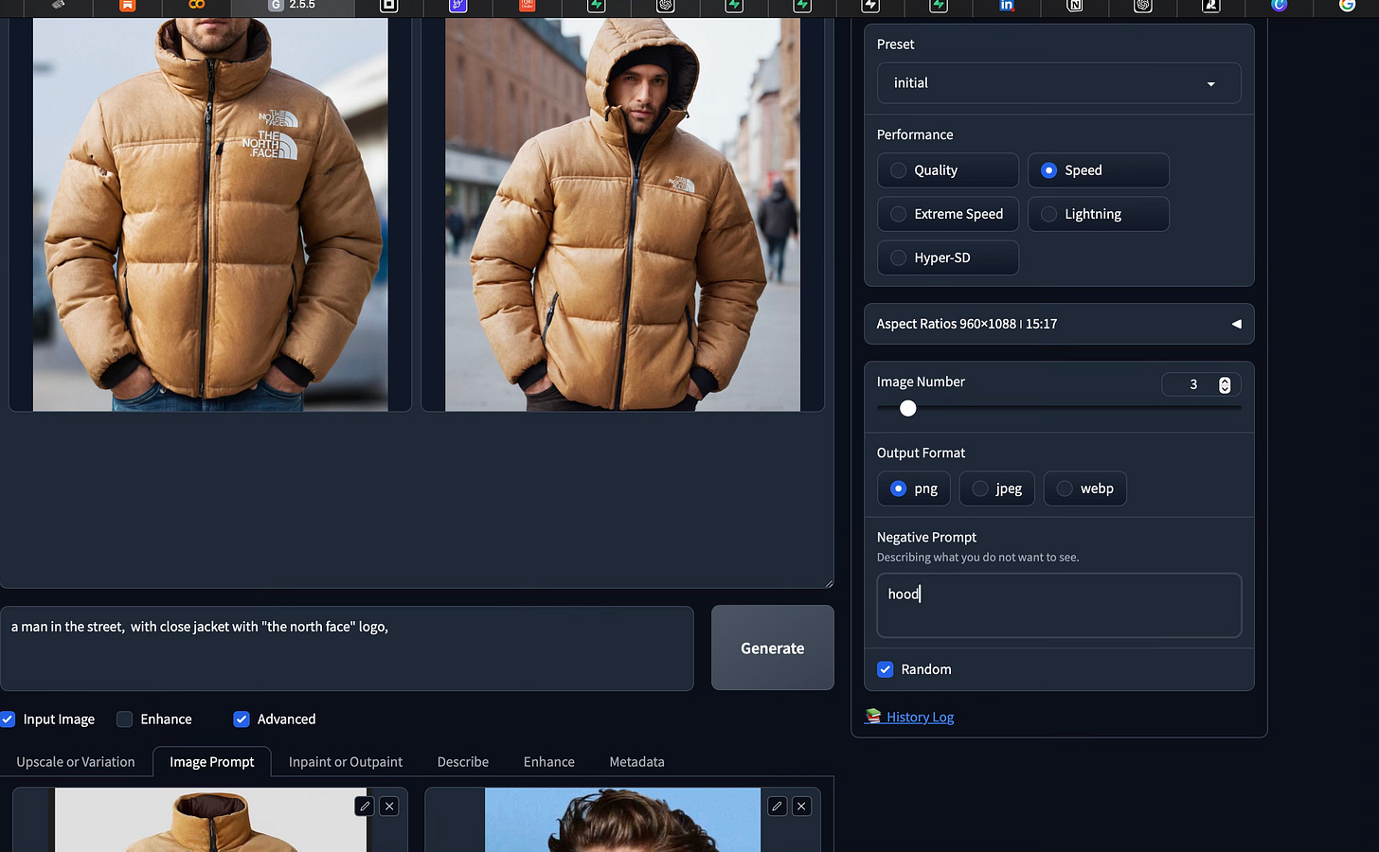Viewport: 1379px width, 852px height.
Task: Click the Generate button
Action: [x=773, y=648]
